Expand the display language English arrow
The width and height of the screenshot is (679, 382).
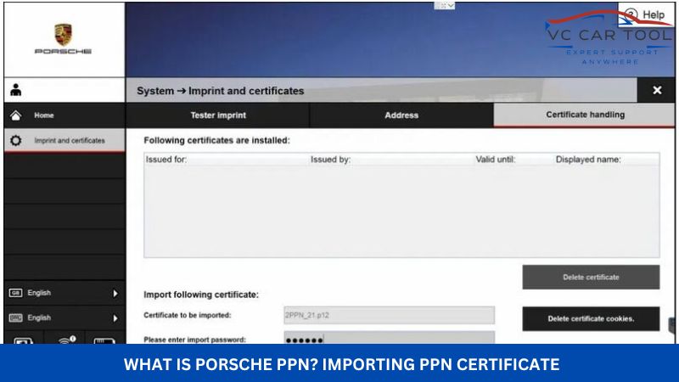(115, 294)
